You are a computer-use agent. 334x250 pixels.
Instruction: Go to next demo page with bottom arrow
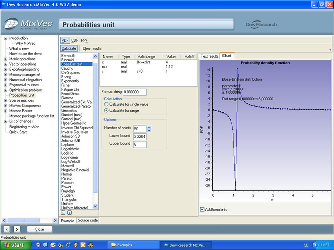tap(17, 229)
